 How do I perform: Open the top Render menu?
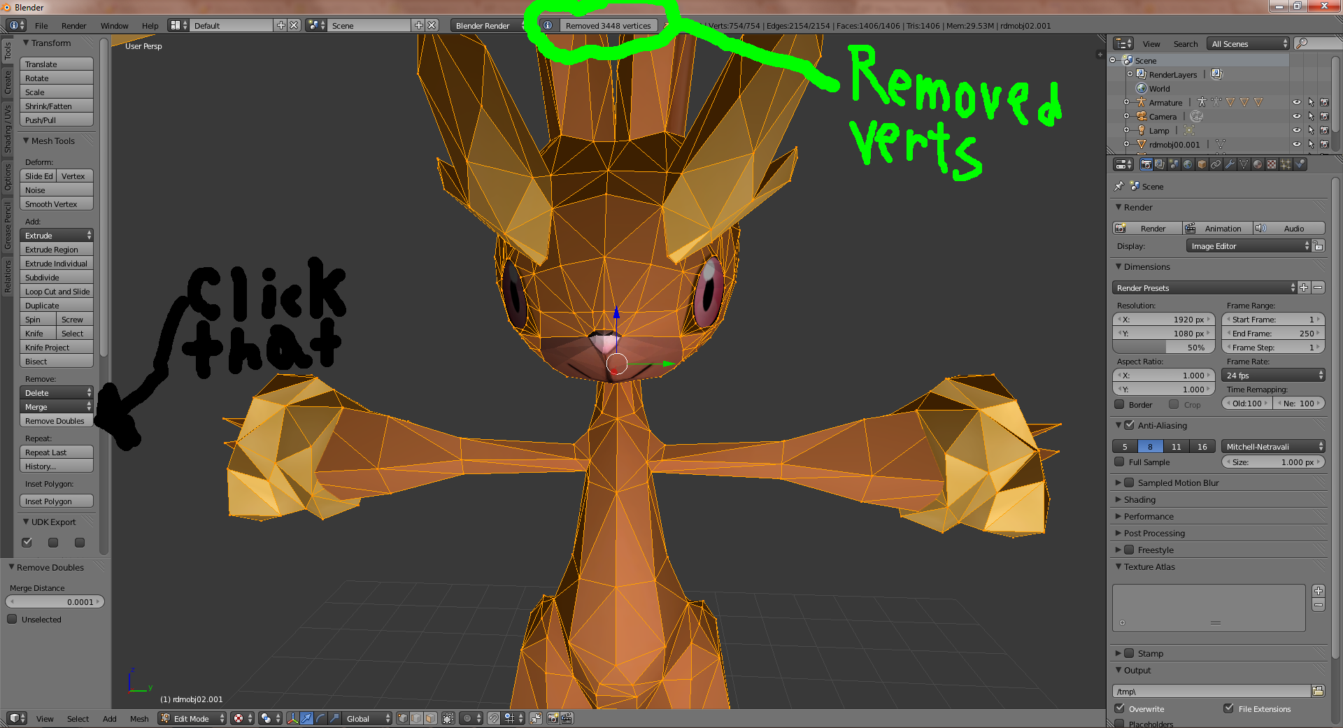pos(73,26)
